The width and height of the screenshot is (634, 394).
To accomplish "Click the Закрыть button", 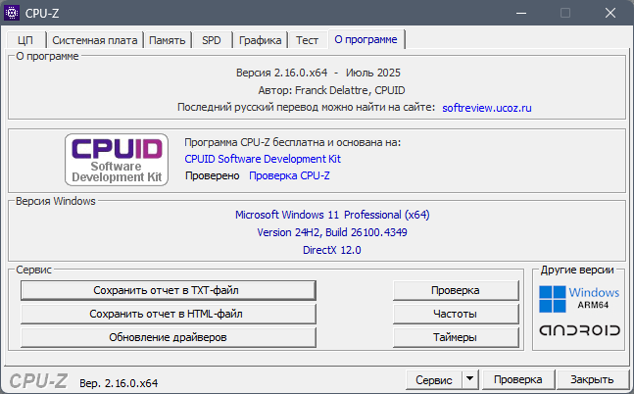I will (592, 379).
